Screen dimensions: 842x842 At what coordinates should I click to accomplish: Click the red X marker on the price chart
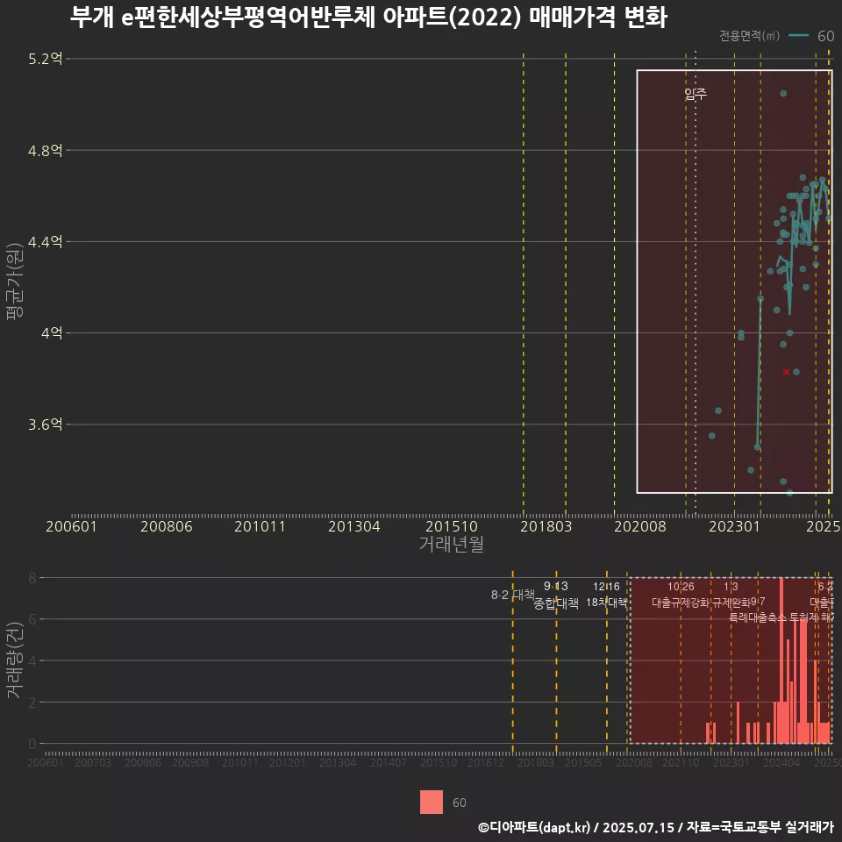pyautogui.click(x=786, y=372)
